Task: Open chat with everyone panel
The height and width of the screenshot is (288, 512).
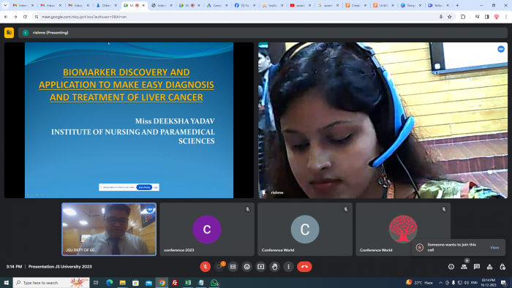Action: (477, 267)
